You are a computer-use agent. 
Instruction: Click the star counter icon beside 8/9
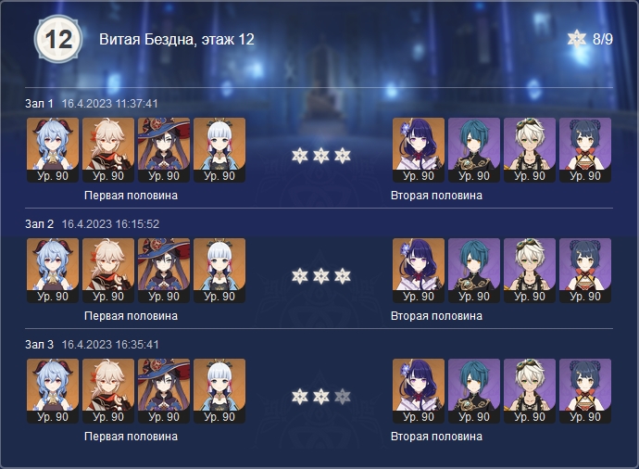pos(577,39)
